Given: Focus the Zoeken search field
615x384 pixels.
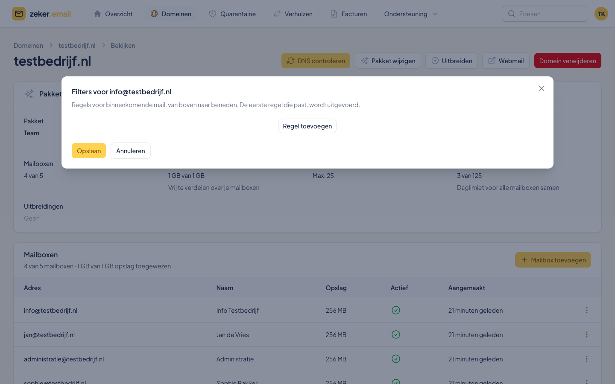Looking at the screenshot, I should [545, 14].
